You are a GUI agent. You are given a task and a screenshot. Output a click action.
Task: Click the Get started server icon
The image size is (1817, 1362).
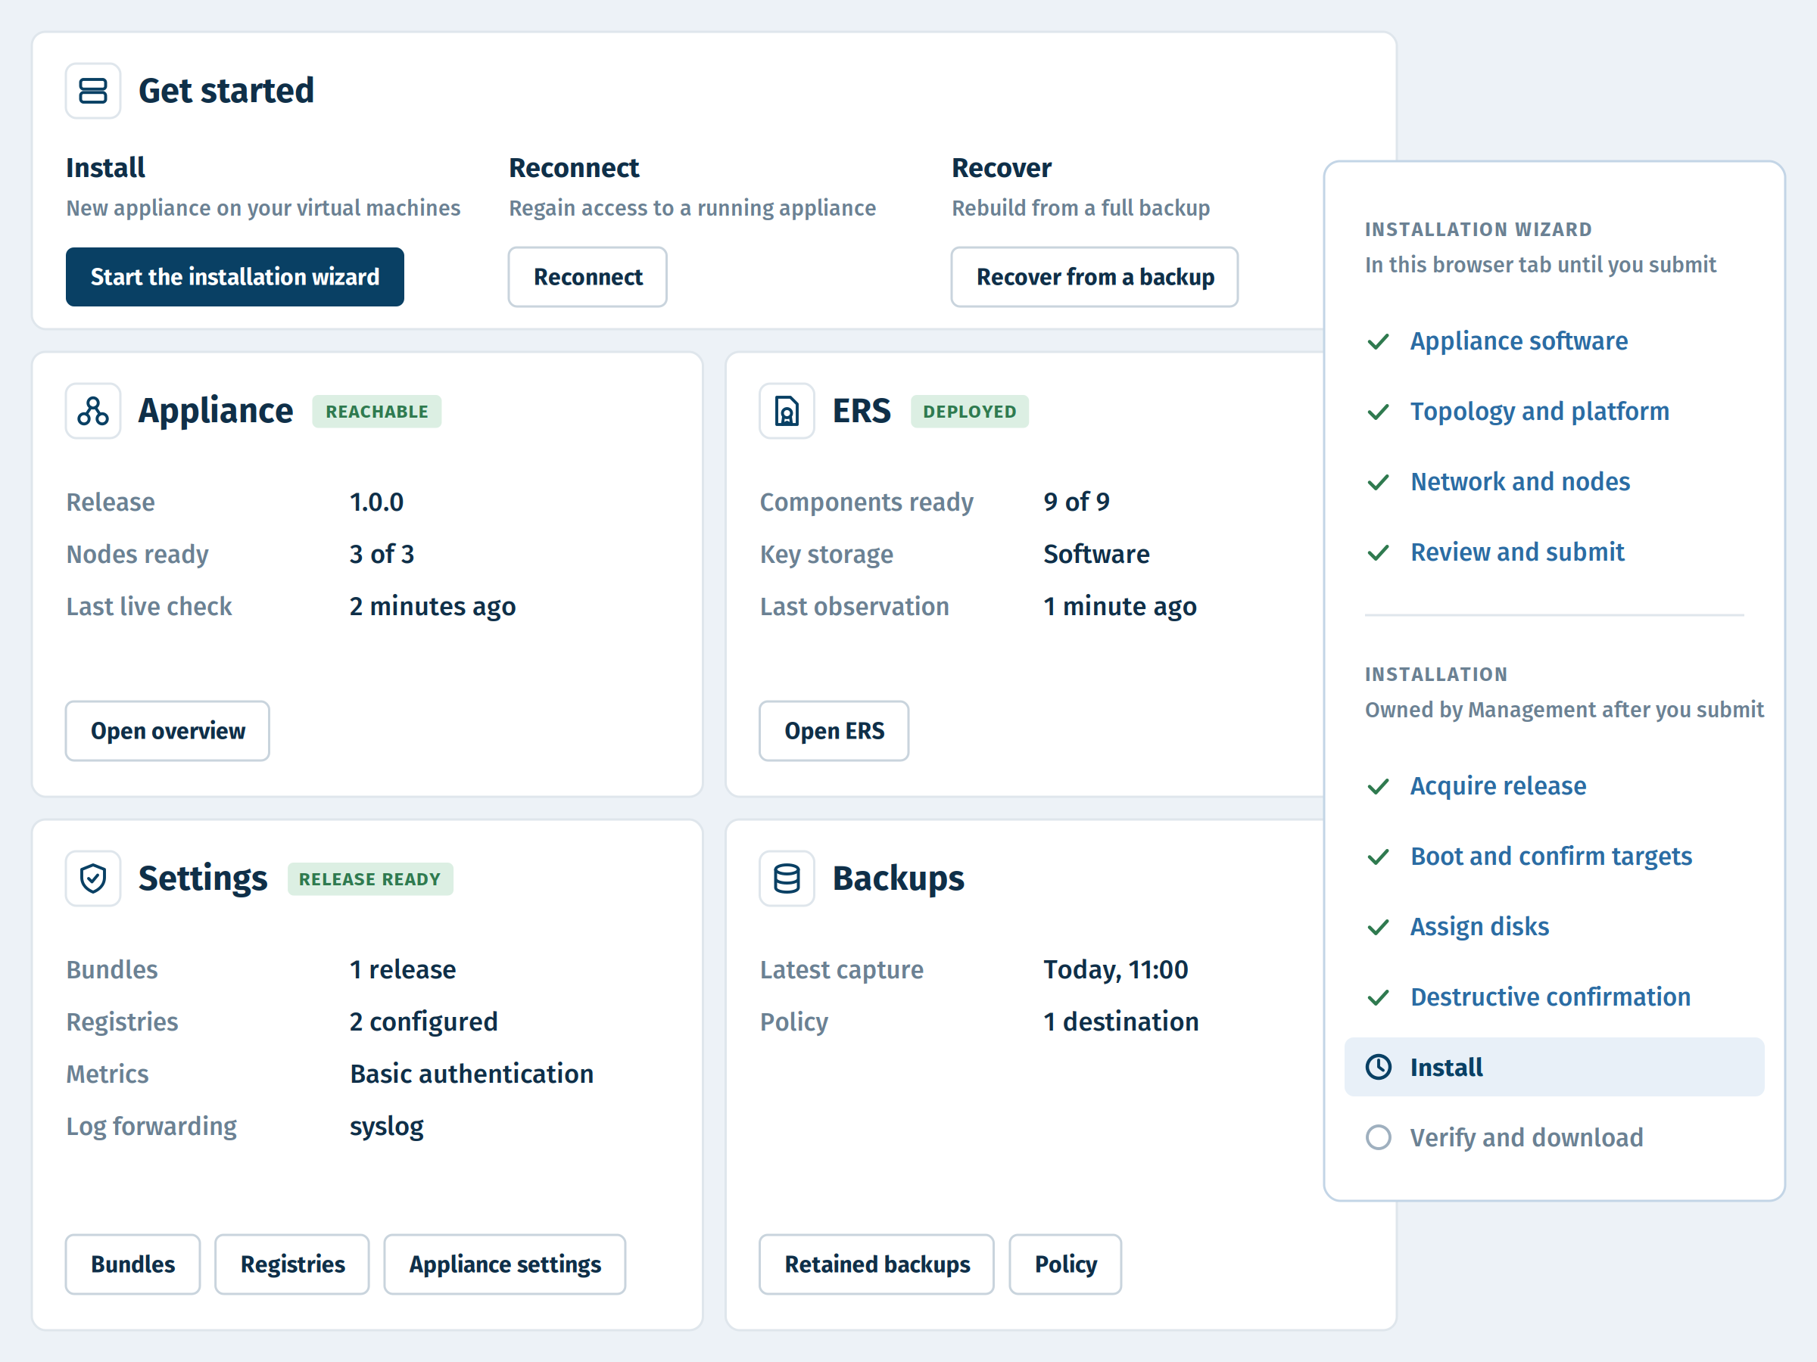tap(93, 91)
